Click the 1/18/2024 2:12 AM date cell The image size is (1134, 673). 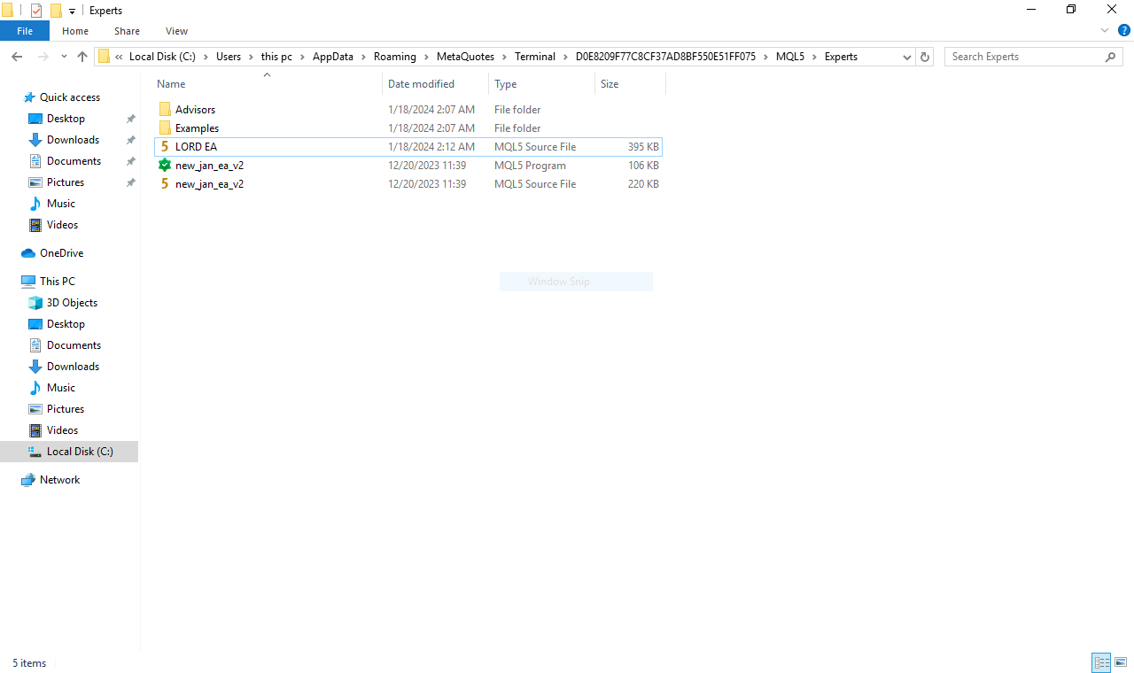pyautogui.click(x=431, y=147)
